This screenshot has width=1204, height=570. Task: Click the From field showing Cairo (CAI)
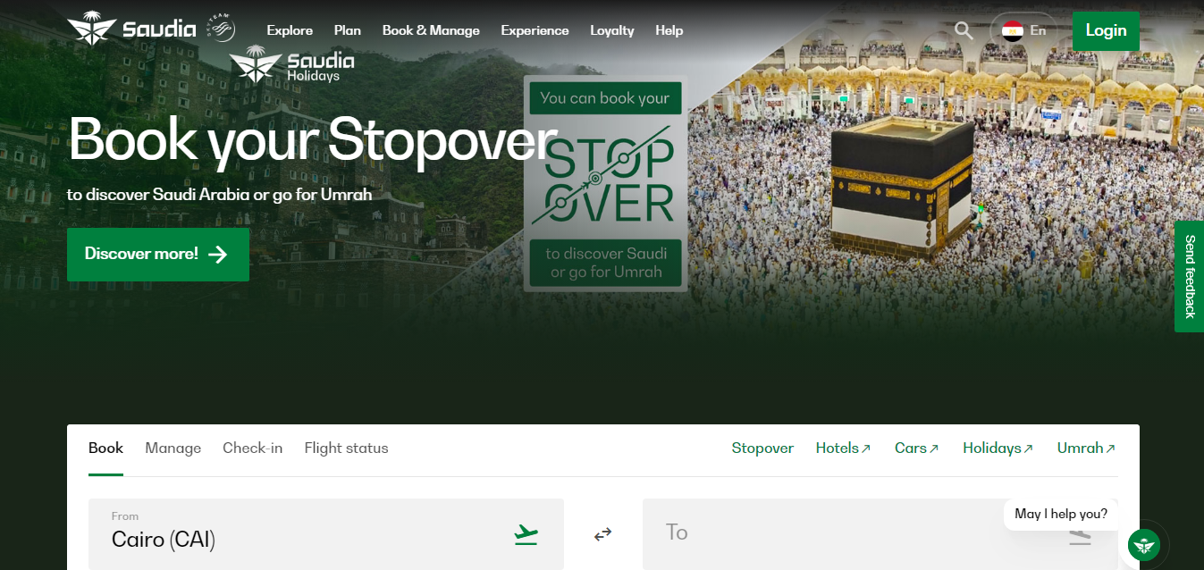[326, 534]
